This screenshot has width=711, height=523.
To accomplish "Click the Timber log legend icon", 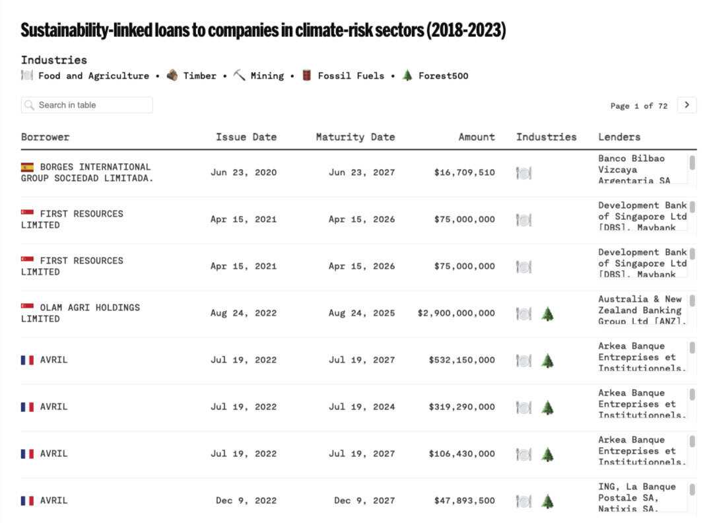I will [172, 75].
